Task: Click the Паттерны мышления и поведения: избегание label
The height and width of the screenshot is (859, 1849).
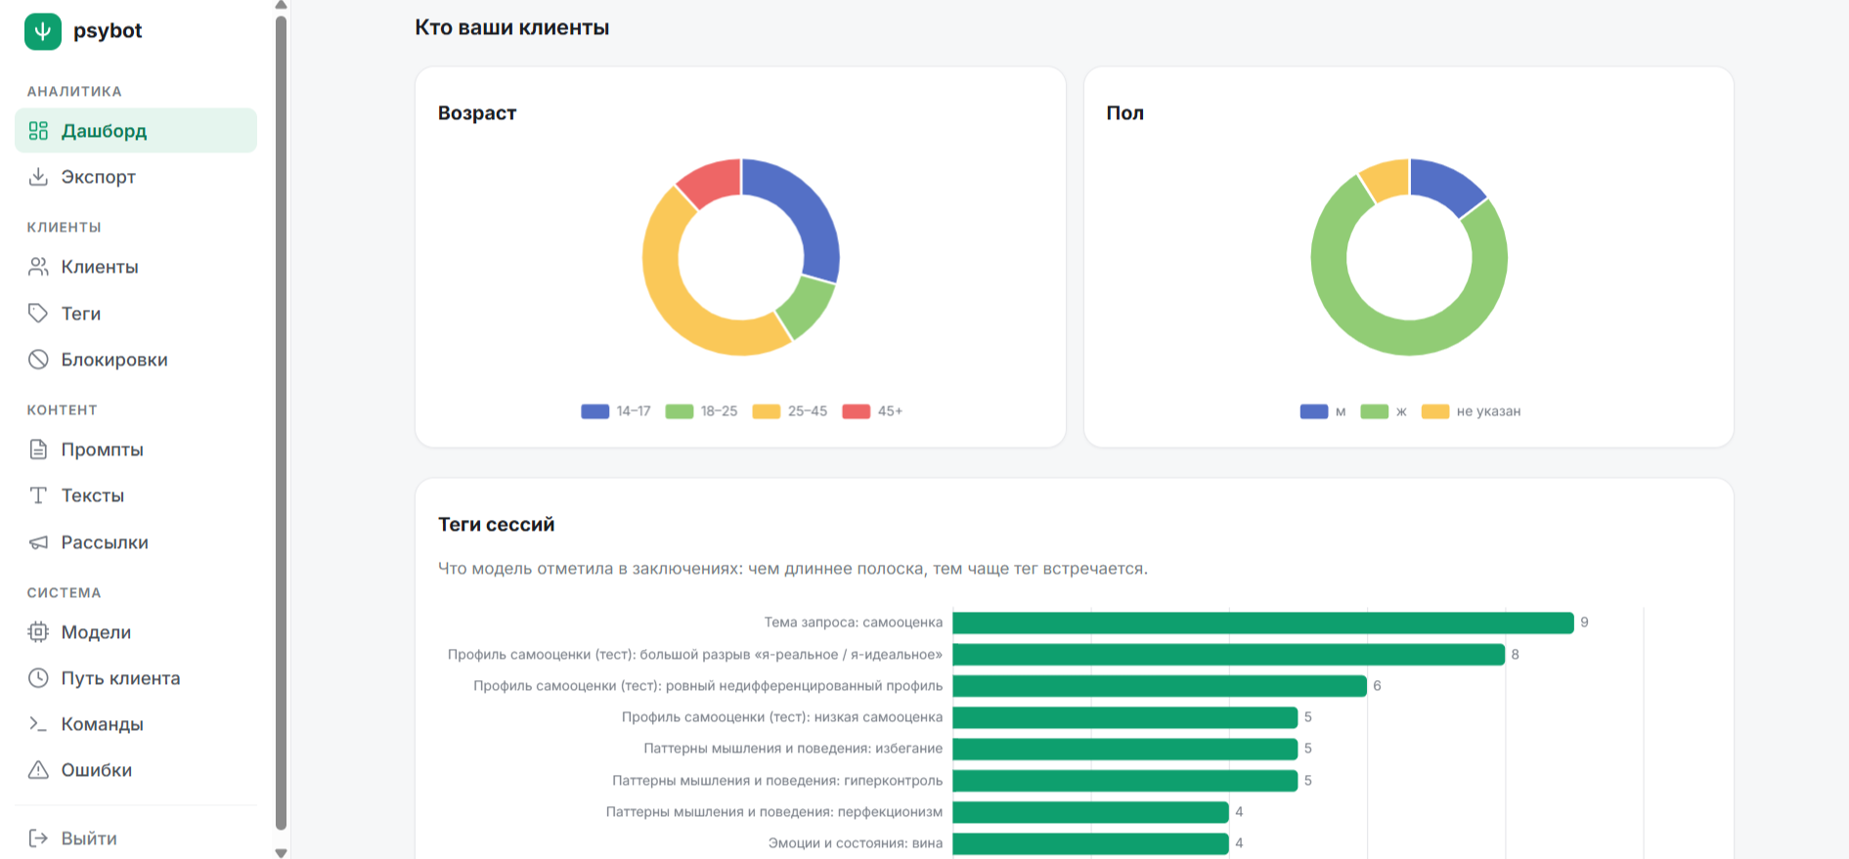Action: [x=793, y=749]
